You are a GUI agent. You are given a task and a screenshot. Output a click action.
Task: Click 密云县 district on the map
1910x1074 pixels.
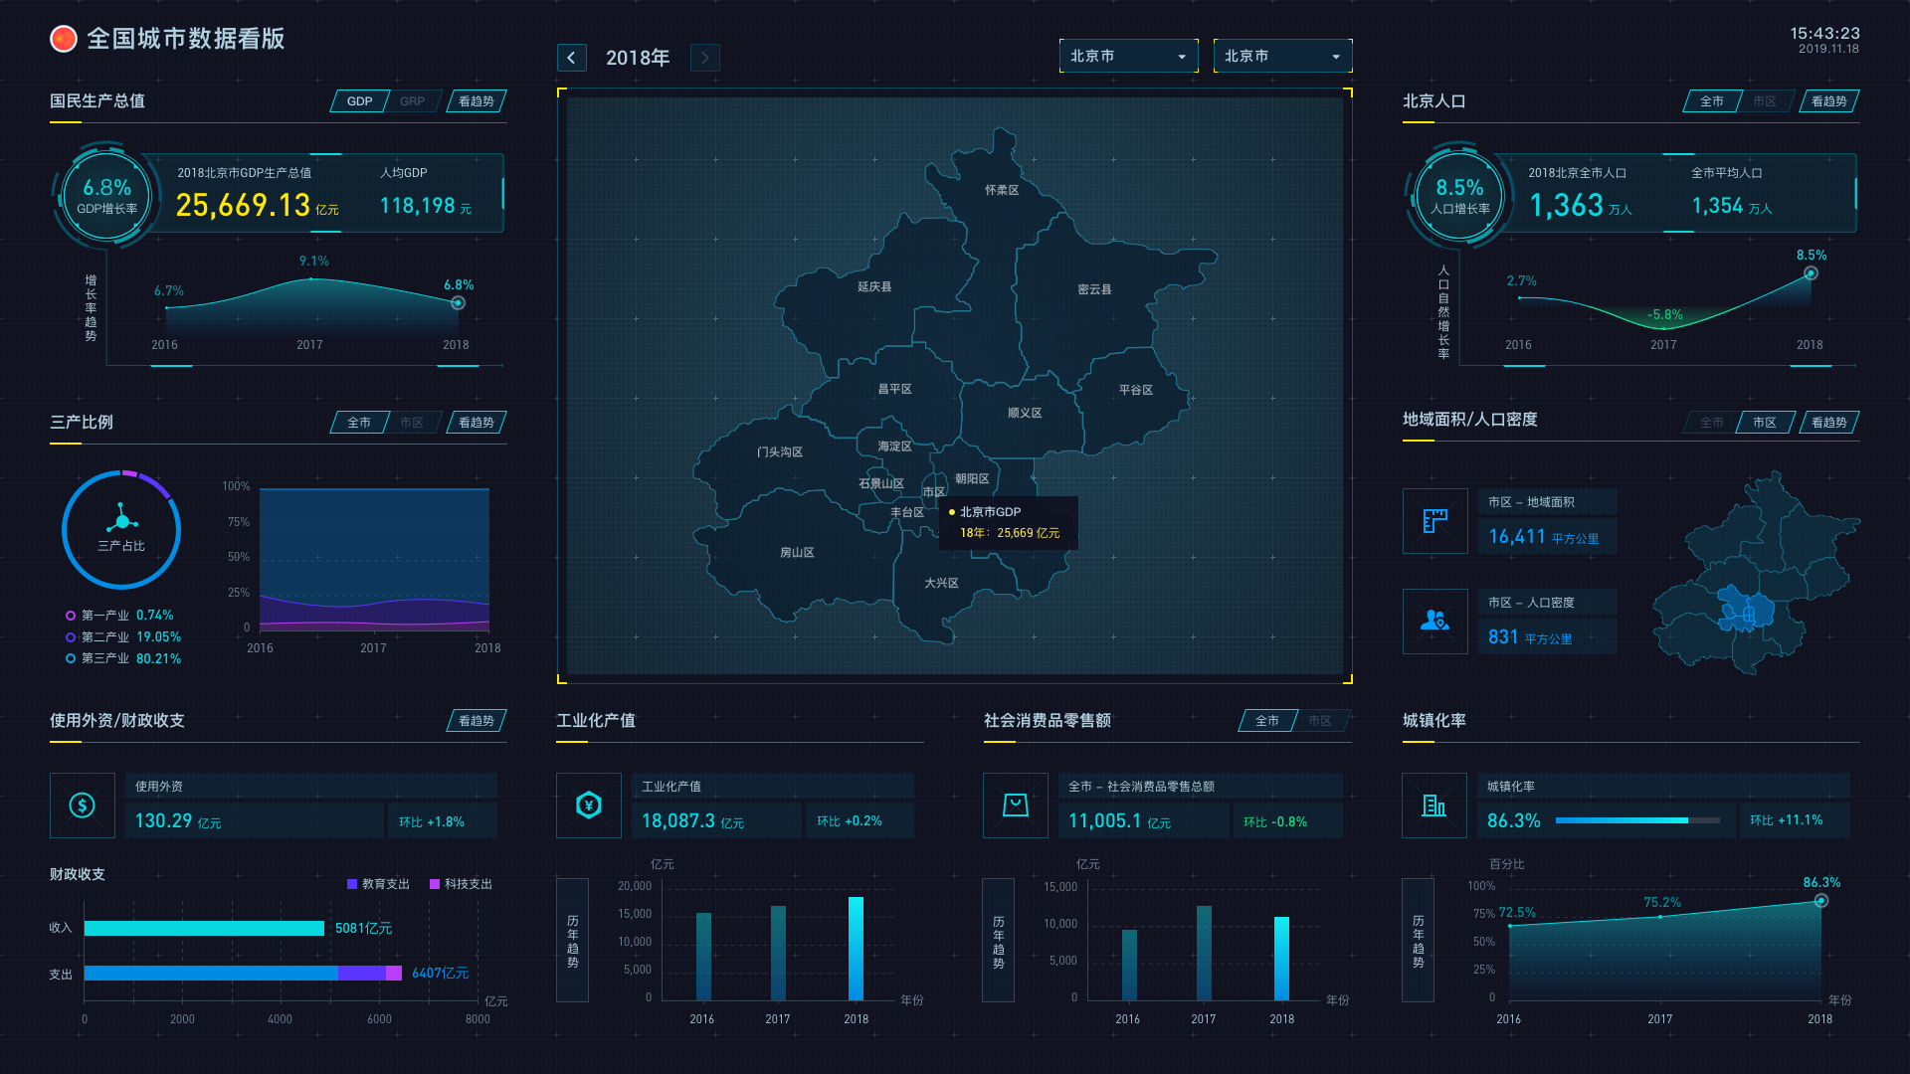[x=1094, y=289]
